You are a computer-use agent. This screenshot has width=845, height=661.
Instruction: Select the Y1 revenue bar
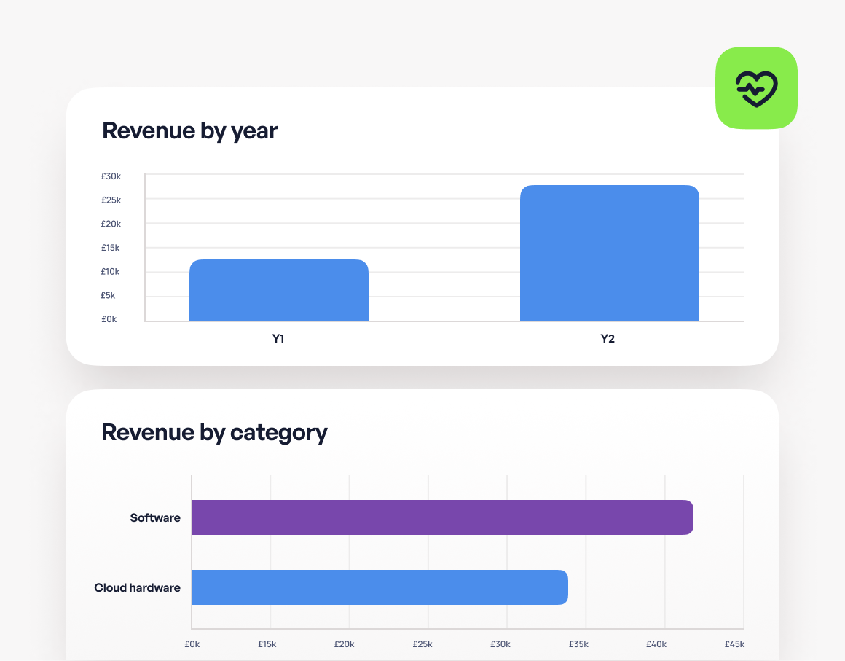pos(278,290)
